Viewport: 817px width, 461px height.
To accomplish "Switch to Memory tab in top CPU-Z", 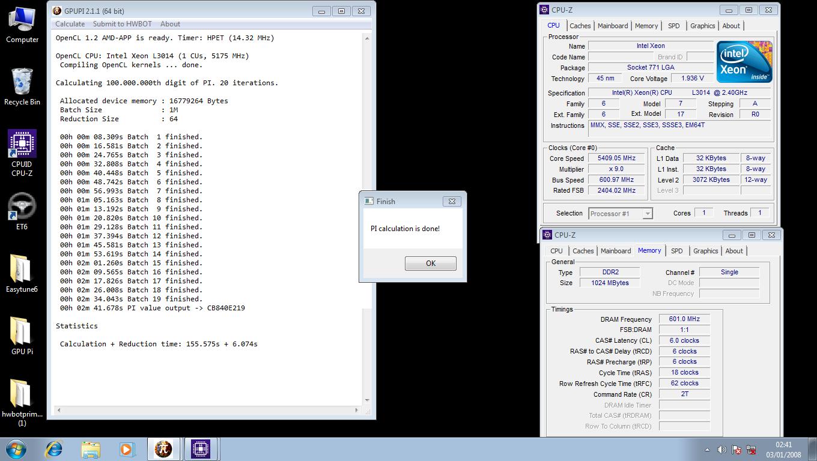I will 646,26.
